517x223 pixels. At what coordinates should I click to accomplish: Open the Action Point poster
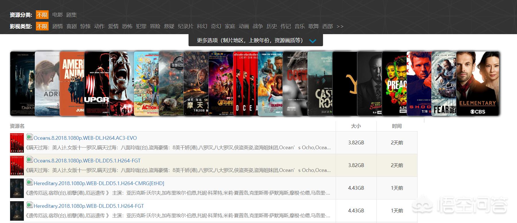[x=146, y=84]
